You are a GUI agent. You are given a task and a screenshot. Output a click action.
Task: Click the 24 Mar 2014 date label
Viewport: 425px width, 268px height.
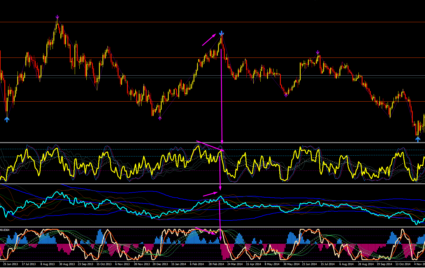coord(235,264)
